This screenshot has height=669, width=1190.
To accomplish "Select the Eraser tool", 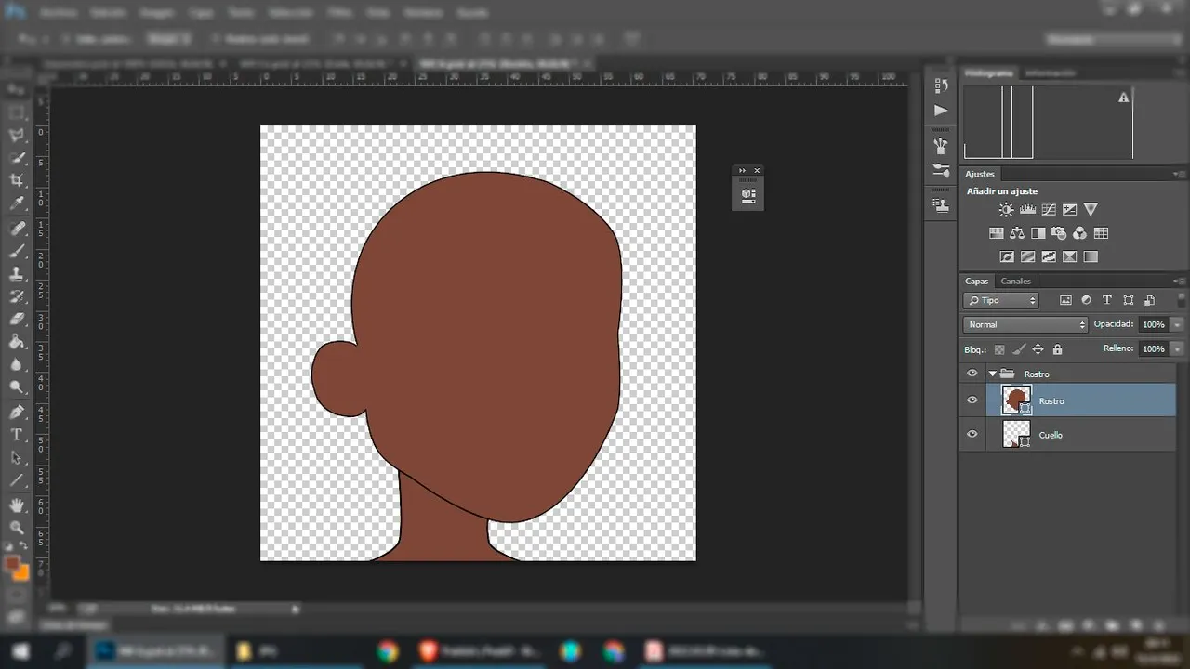I will click(x=17, y=320).
